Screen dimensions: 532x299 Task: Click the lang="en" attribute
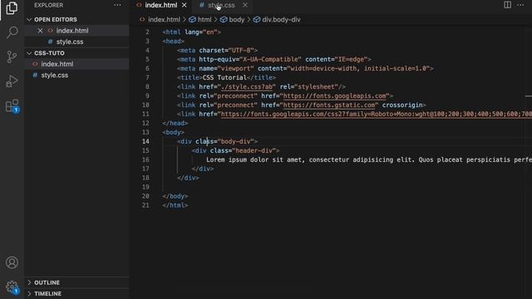coord(201,32)
